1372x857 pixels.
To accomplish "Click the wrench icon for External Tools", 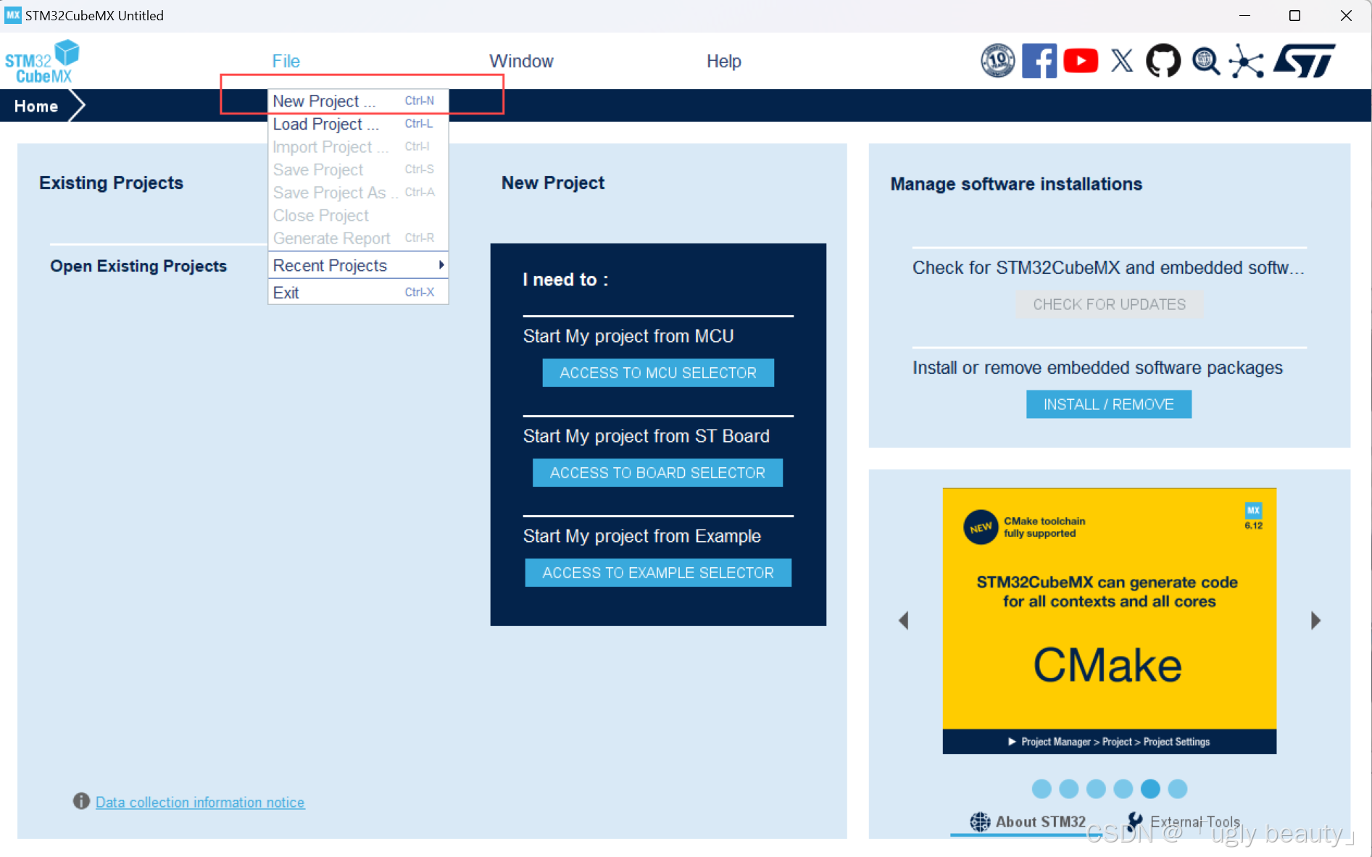I will coord(1136,822).
